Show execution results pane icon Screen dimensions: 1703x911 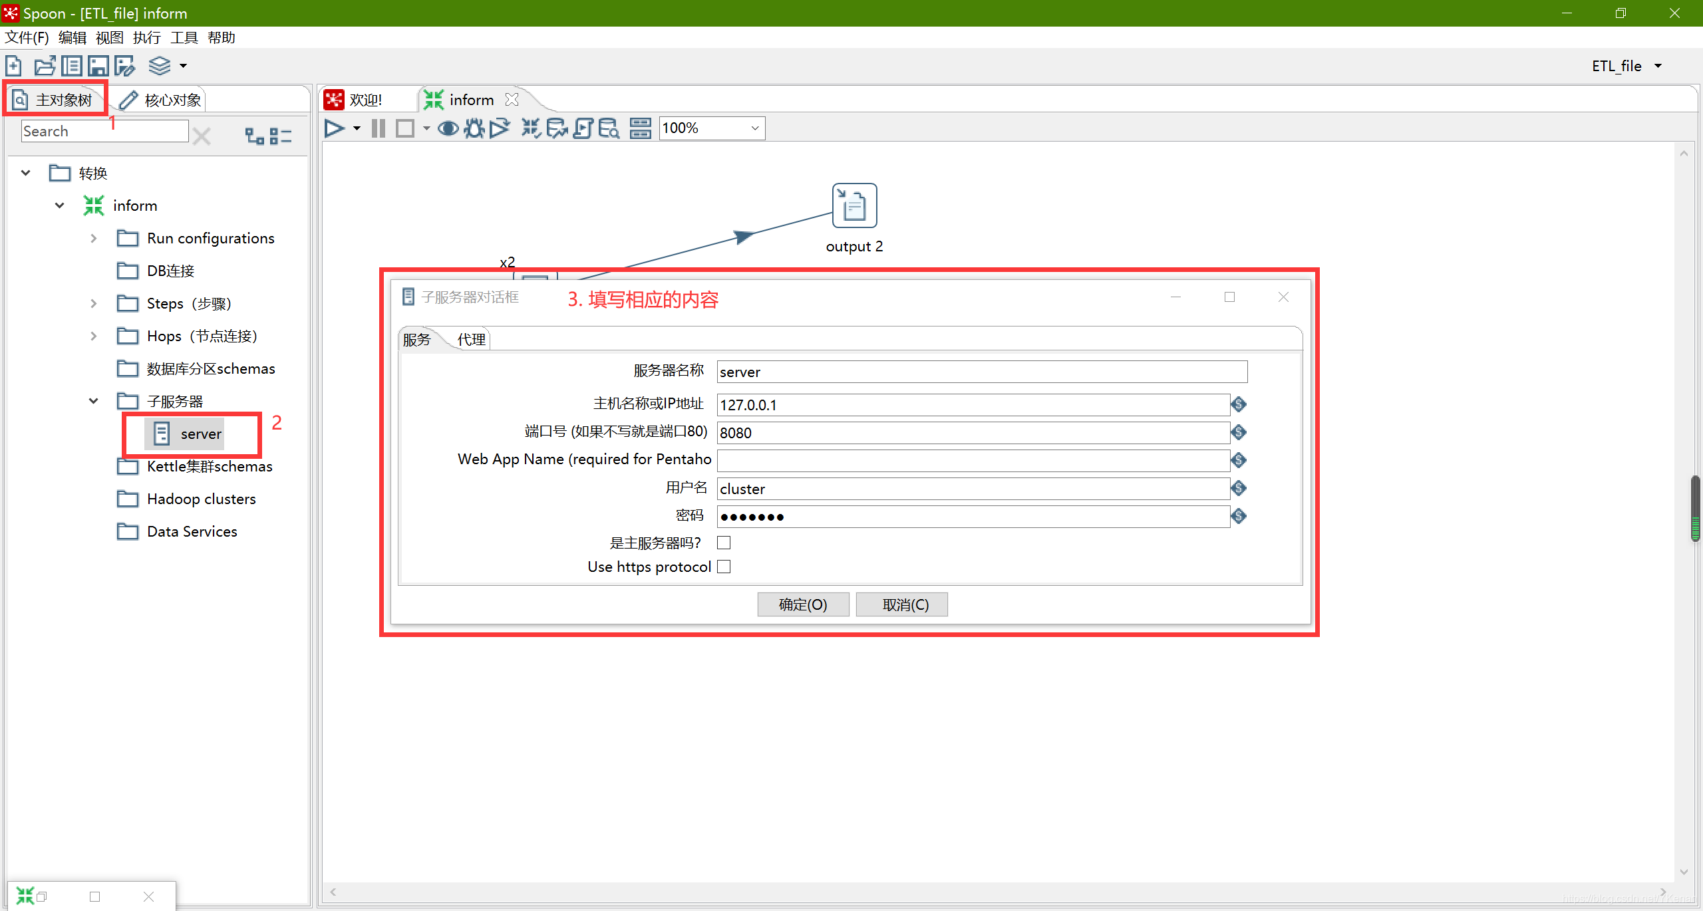click(640, 128)
